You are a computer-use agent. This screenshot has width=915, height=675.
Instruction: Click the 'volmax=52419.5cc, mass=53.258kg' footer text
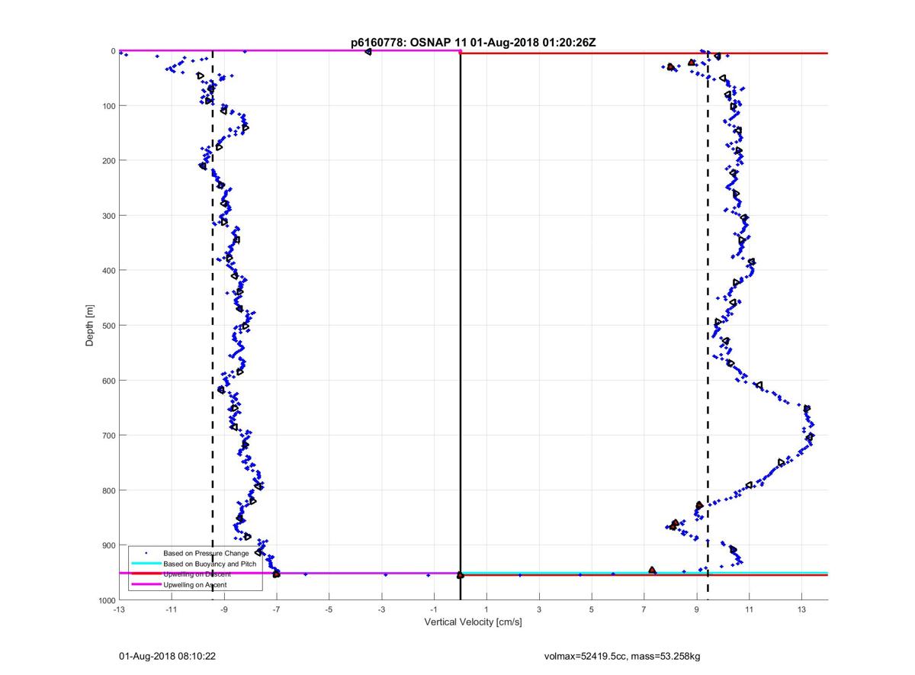pos(622,655)
